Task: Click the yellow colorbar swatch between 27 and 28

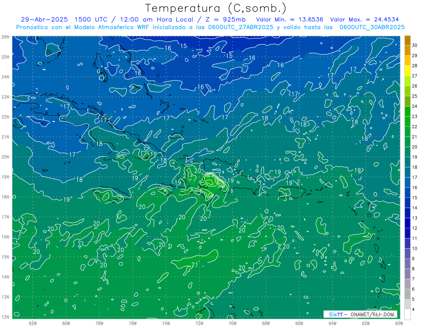Action: pyautogui.click(x=407, y=70)
